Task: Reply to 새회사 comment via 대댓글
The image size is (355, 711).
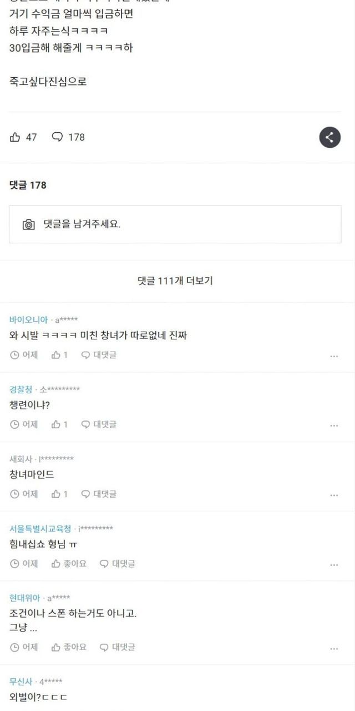Action: pyautogui.click(x=99, y=494)
